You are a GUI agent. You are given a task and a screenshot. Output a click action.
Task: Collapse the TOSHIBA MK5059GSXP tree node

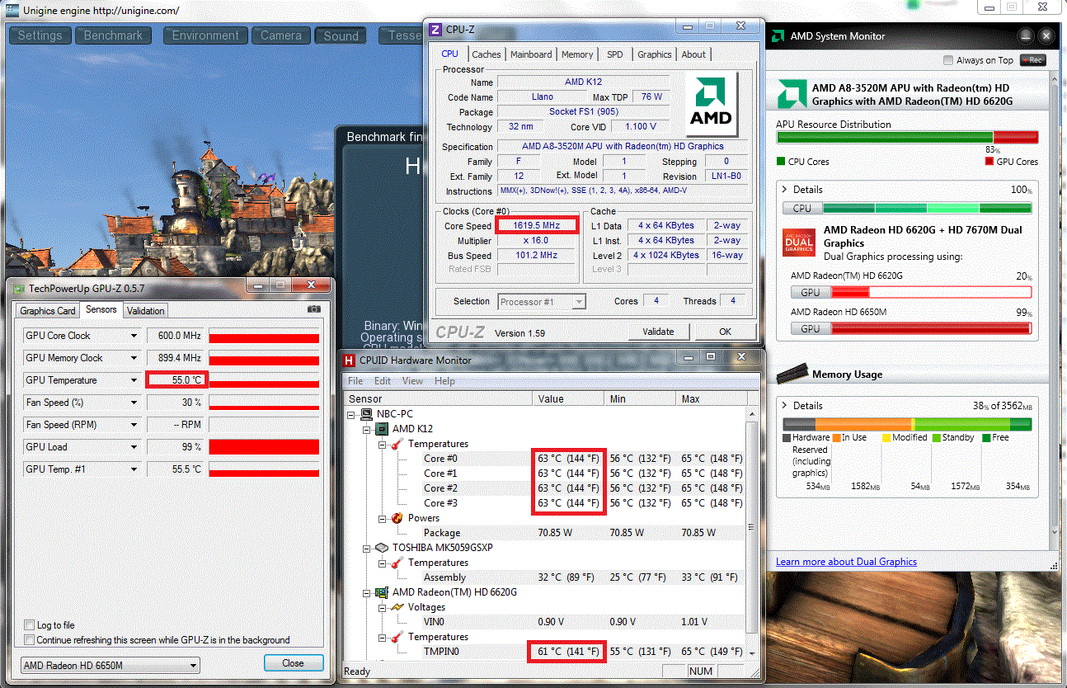coord(367,548)
